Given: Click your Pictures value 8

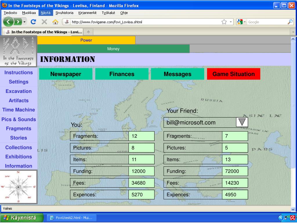Looking at the screenshot, I should pyautogui.click(x=141, y=148).
